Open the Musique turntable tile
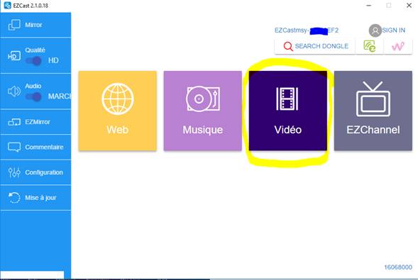Screen dimensions: 418x280 [202, 111]
